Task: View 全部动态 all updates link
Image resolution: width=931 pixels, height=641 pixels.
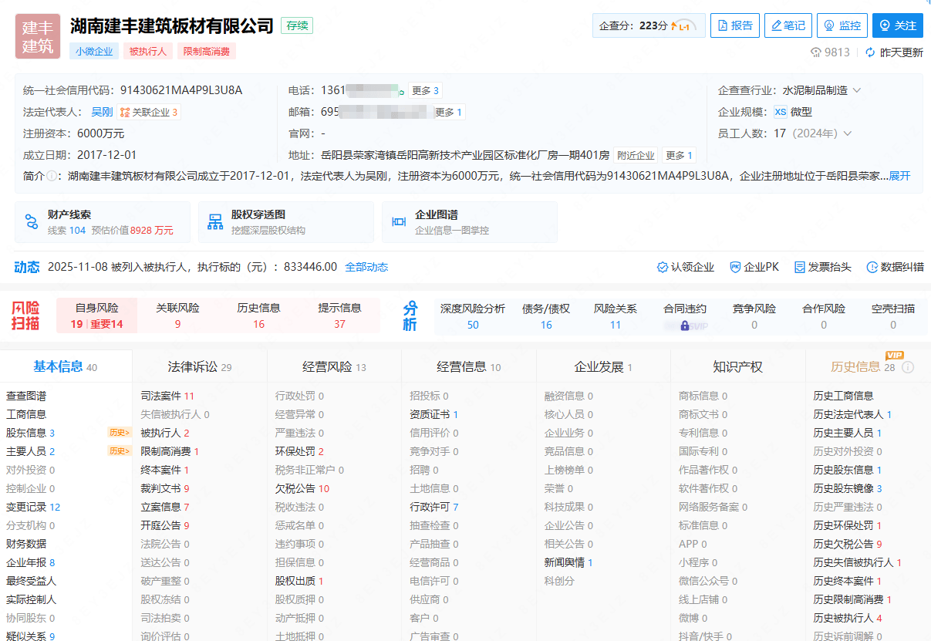Action: [366, 267]
